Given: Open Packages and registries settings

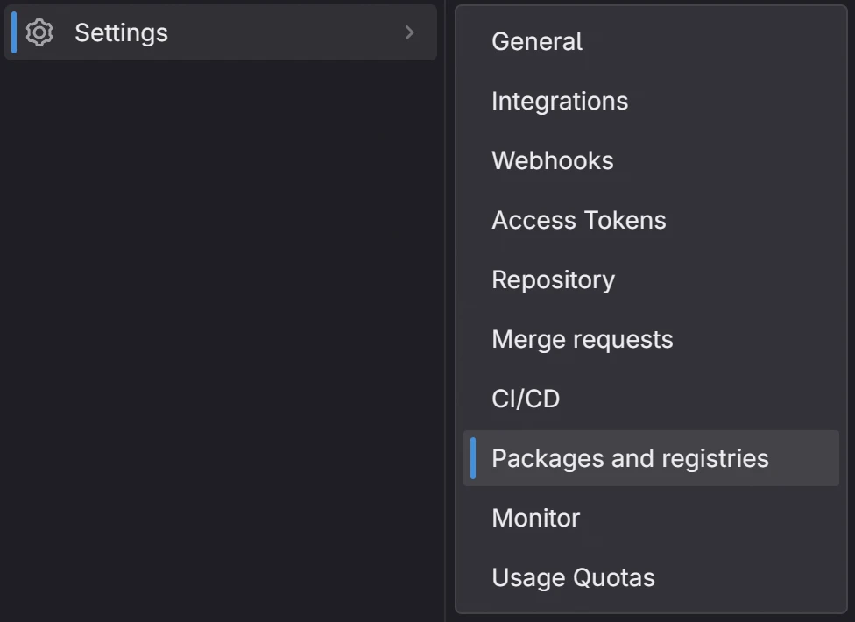Looking at the screenshot, I should (x=629, y=458).
